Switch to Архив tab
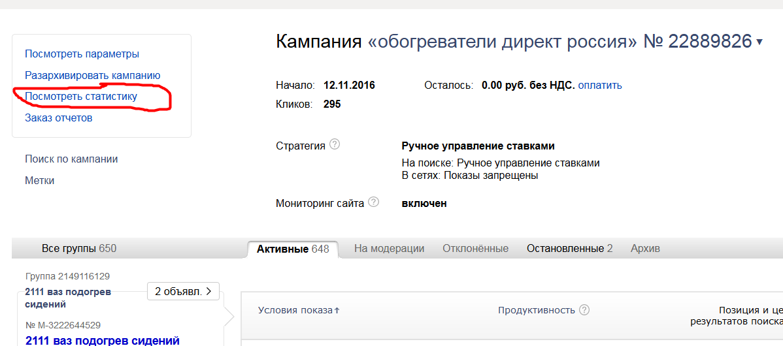Screen dimensions: 783x346 645,248
